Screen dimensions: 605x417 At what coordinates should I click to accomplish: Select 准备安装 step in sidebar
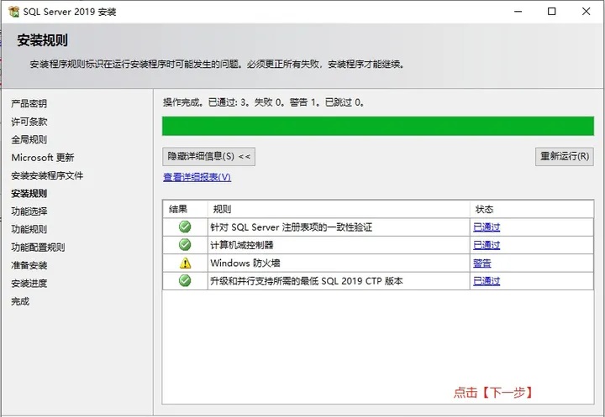pos(29,265)
